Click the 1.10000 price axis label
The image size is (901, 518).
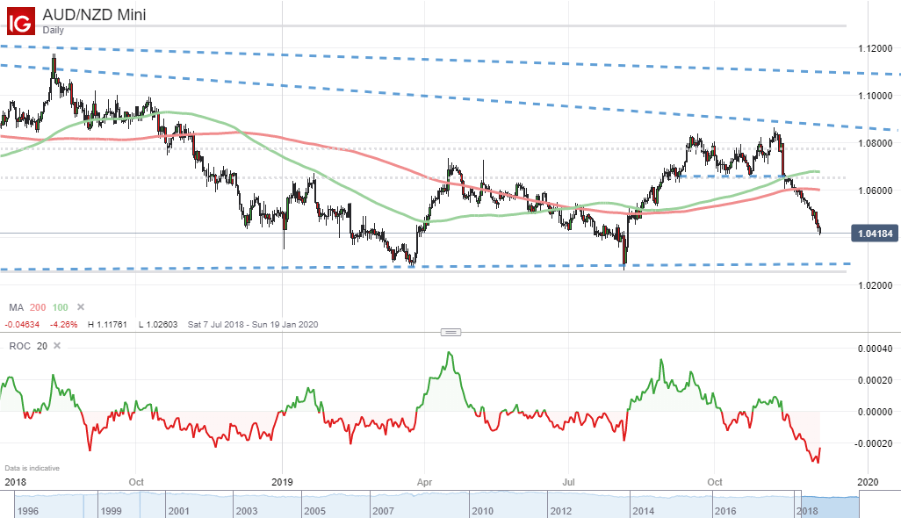click(876, 96)
